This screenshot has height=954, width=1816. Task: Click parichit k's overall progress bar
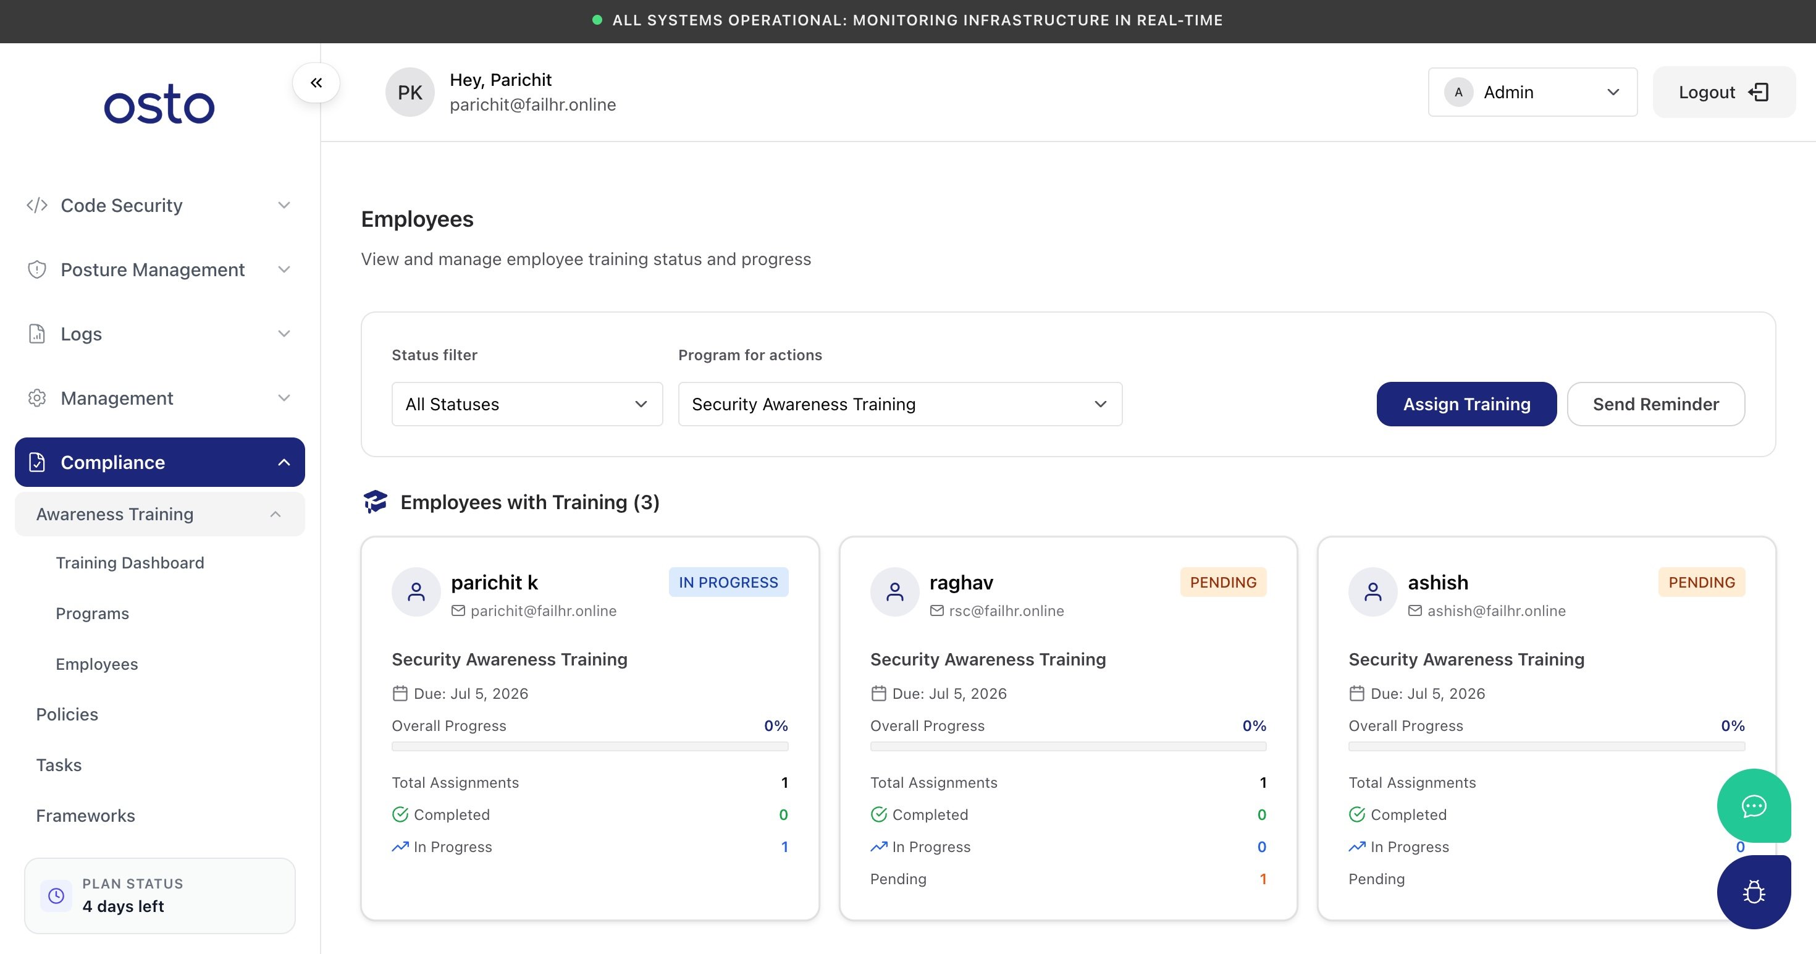(590, 746)
